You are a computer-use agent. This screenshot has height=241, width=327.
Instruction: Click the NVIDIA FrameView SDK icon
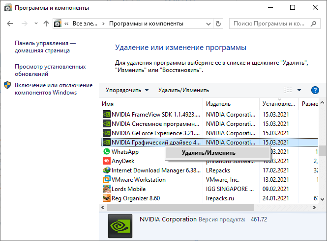tap(107, 114)
